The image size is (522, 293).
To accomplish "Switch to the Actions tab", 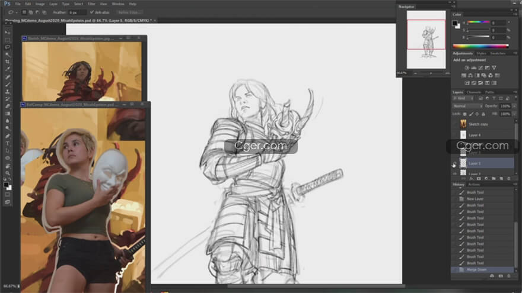I will 474,184.
